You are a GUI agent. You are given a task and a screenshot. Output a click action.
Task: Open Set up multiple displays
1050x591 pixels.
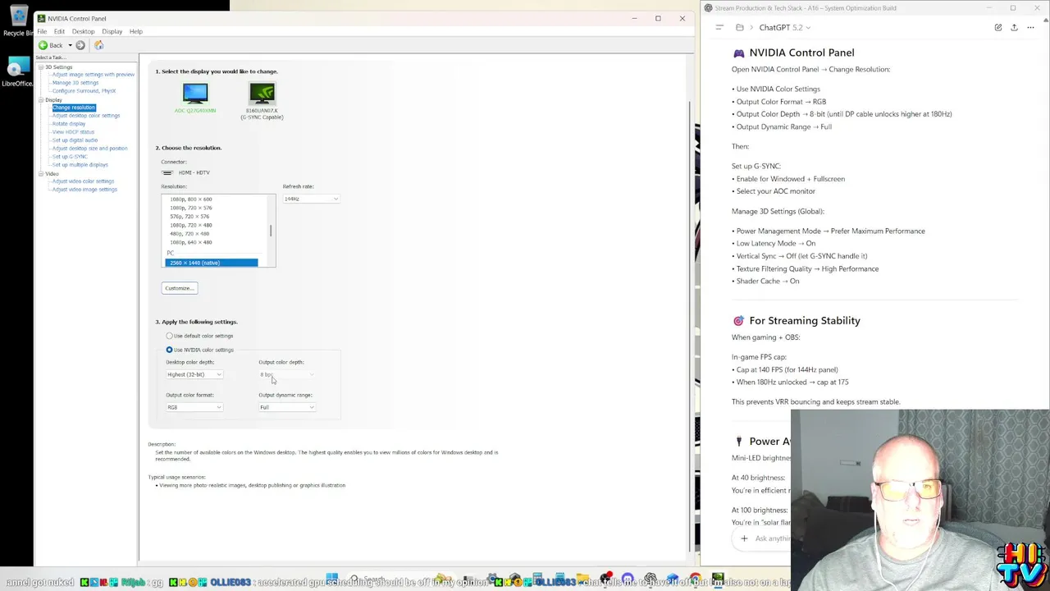pos(80,165)
